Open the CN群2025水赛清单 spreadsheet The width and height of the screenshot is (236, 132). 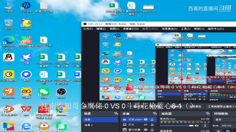click(44, 60)
